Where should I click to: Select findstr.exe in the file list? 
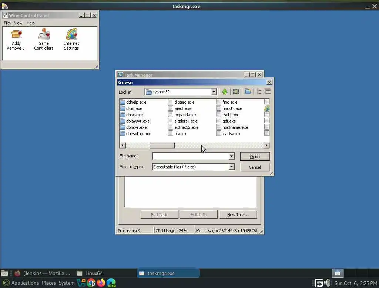tap(232, 108)
